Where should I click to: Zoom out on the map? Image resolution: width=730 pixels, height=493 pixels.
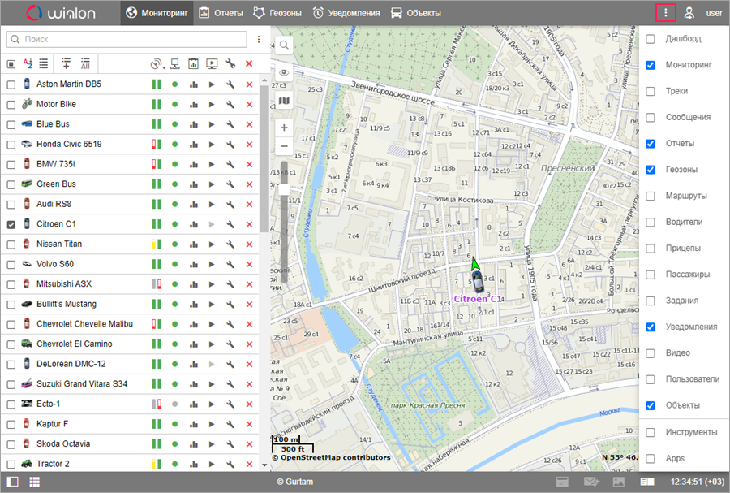(x=284, y=146)
